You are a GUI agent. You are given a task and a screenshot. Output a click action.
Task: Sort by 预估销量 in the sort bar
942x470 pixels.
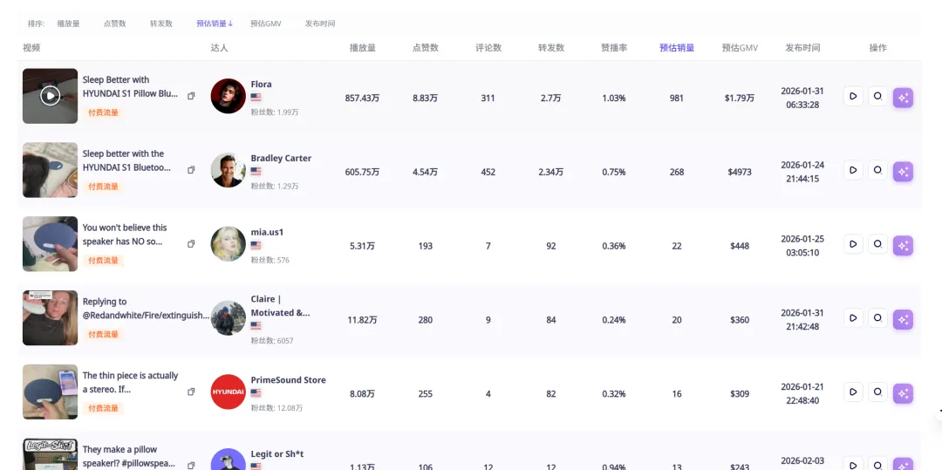[x=214, y=24]
